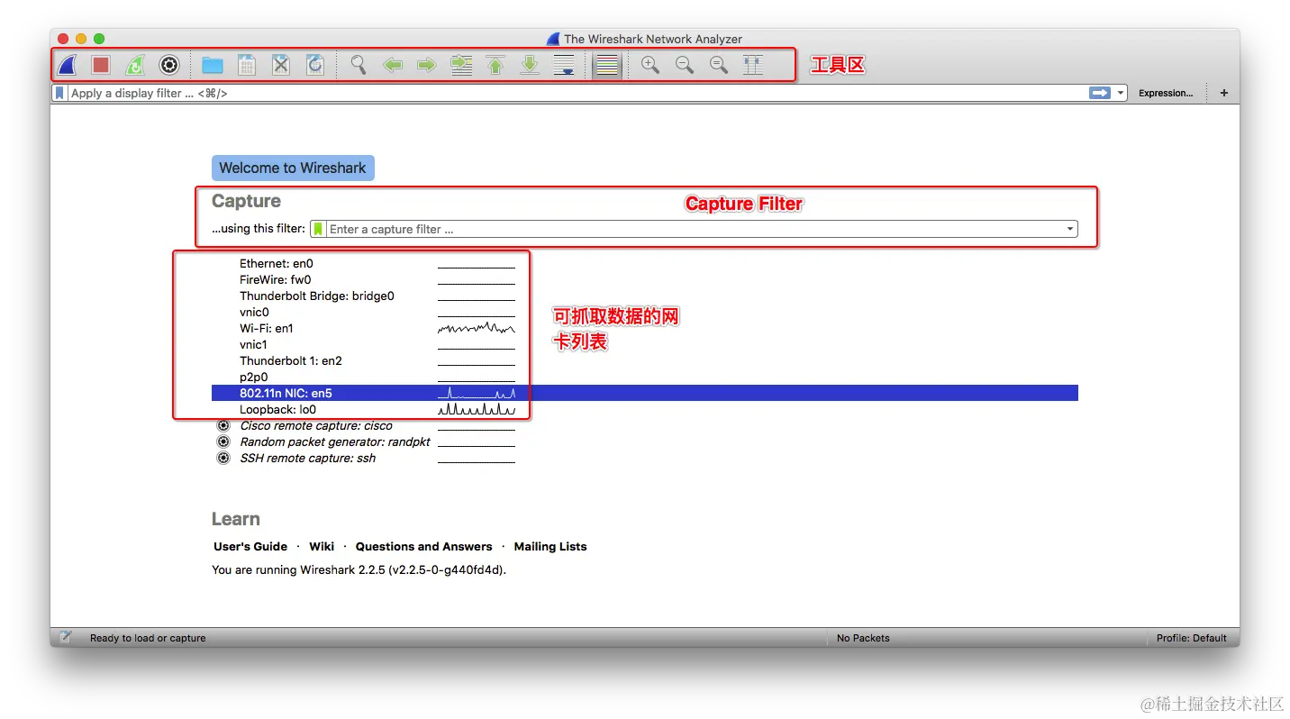Click the capture filter bookmark icon
1290x719 pixels.
coord(318,229)
